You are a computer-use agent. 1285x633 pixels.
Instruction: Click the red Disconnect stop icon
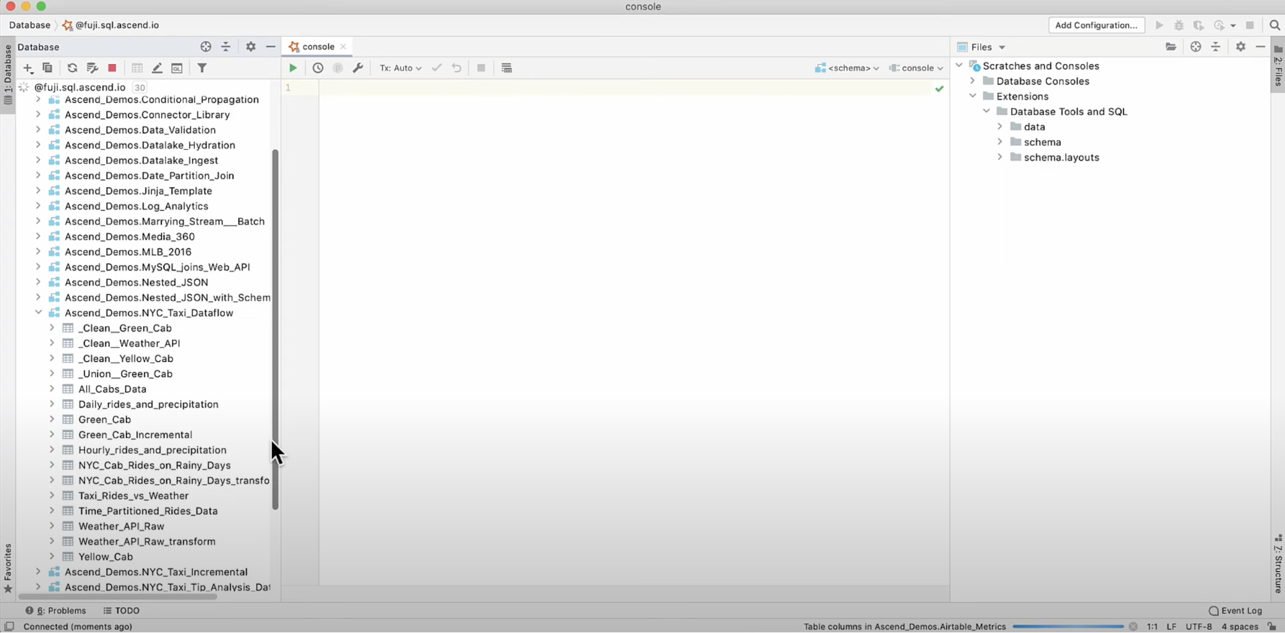pos(112,68)
